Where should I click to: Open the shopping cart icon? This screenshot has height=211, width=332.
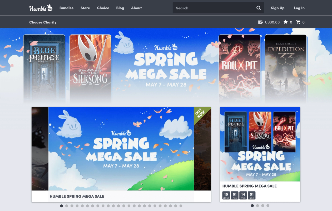pyautogui.click(x=298, y=22)
